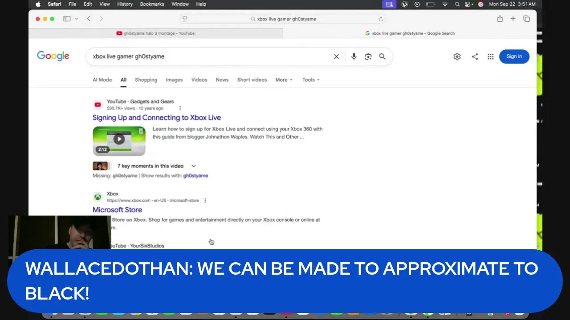Click the key moments preview thumbnail
The width and height of the screenshot is (570, 320).
pyautogui.click(x=100, y=166)
